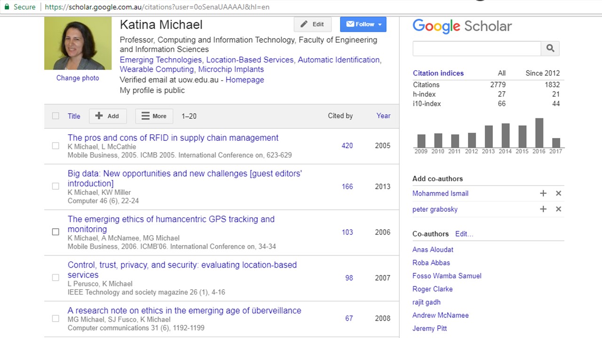
Task: Sort articles by Title column
Action: pyautogui.click(x=74, y=116)
